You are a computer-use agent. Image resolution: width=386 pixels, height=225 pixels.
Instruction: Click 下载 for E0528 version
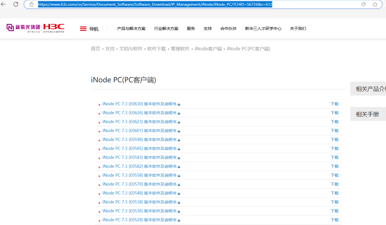[335, 220]
